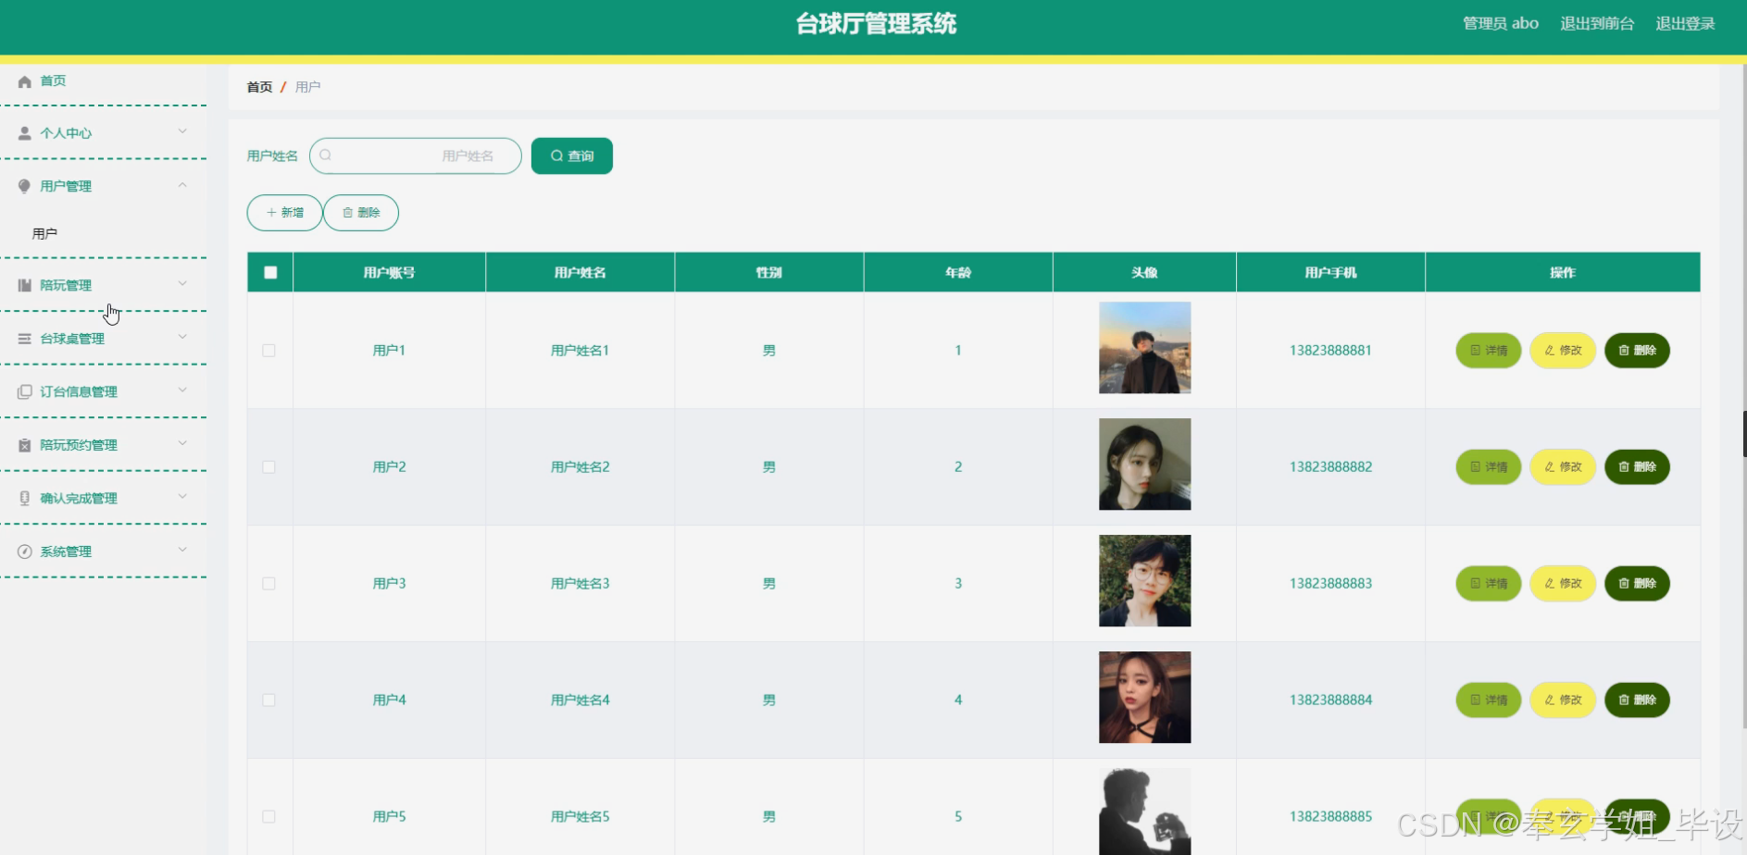Screen dimensions: 1747x855
Task: Click the 新增 add button
Action: 284,212
